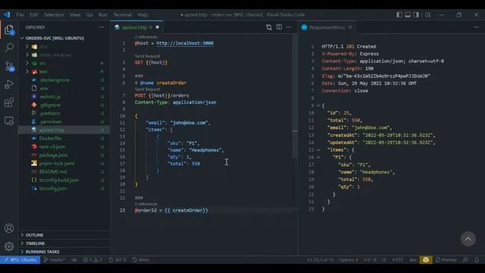Click the "Spaces: 4" indentation setting

click(x=349, y=259)
